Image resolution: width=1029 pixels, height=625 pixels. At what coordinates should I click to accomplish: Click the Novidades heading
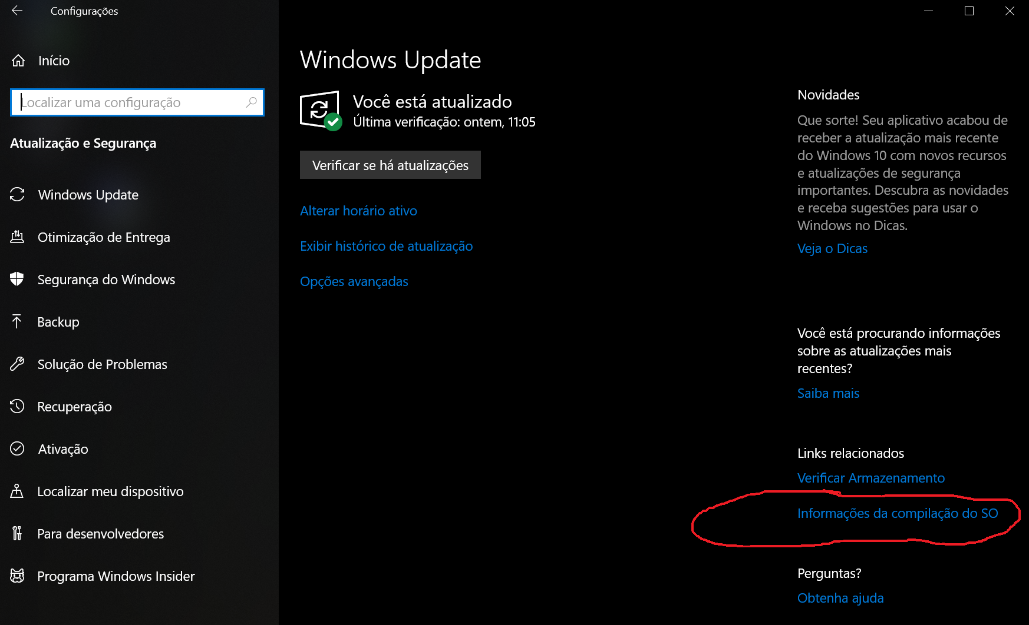(828, 95)
